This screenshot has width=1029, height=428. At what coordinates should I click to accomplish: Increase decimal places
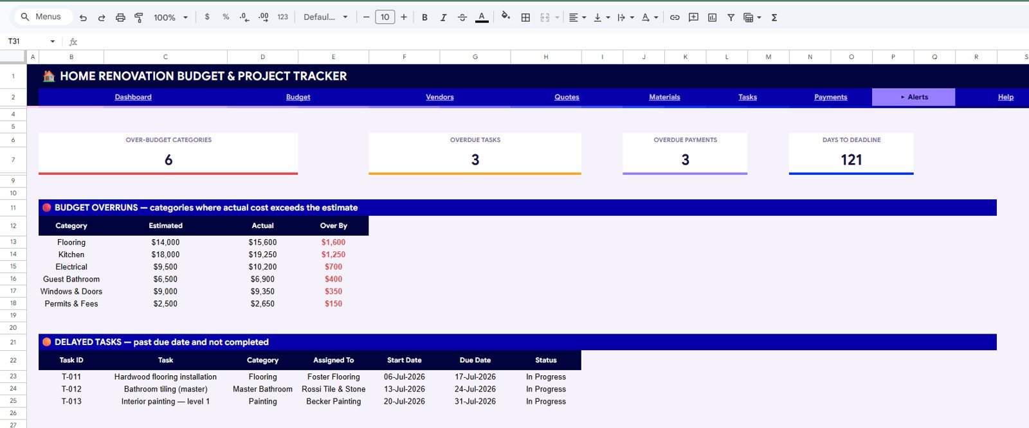point(264,17)
